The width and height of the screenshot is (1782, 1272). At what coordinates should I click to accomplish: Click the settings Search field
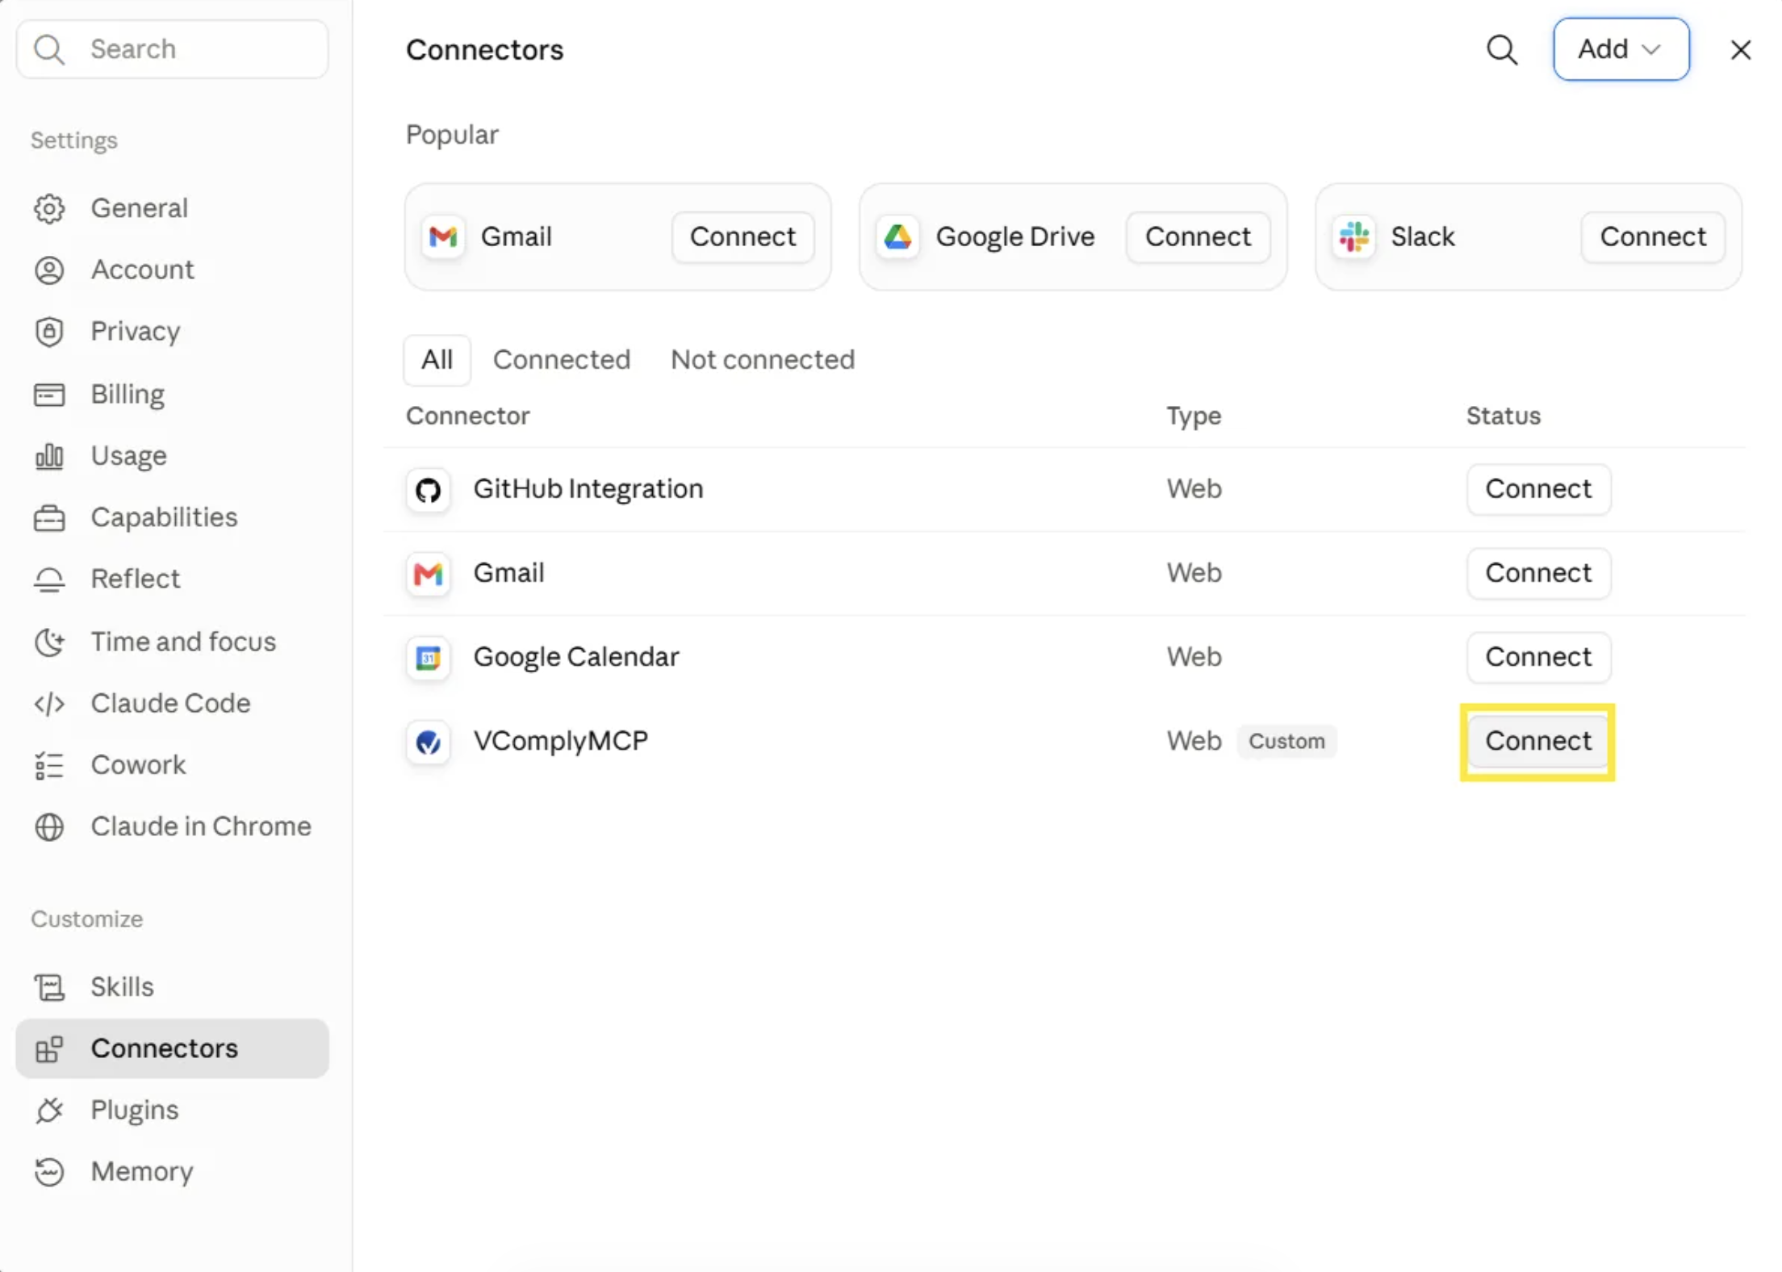(x=172, y=49)
